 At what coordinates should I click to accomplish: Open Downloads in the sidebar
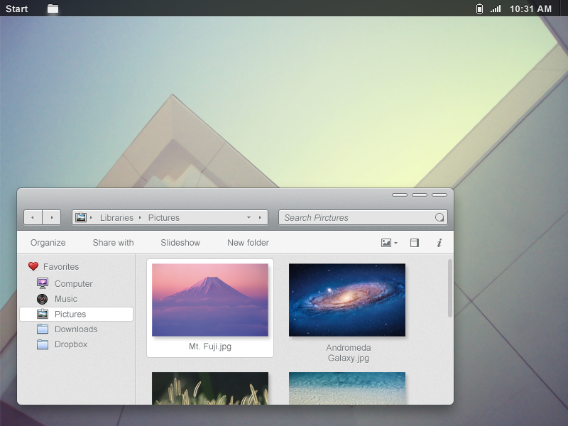(76, 329)
